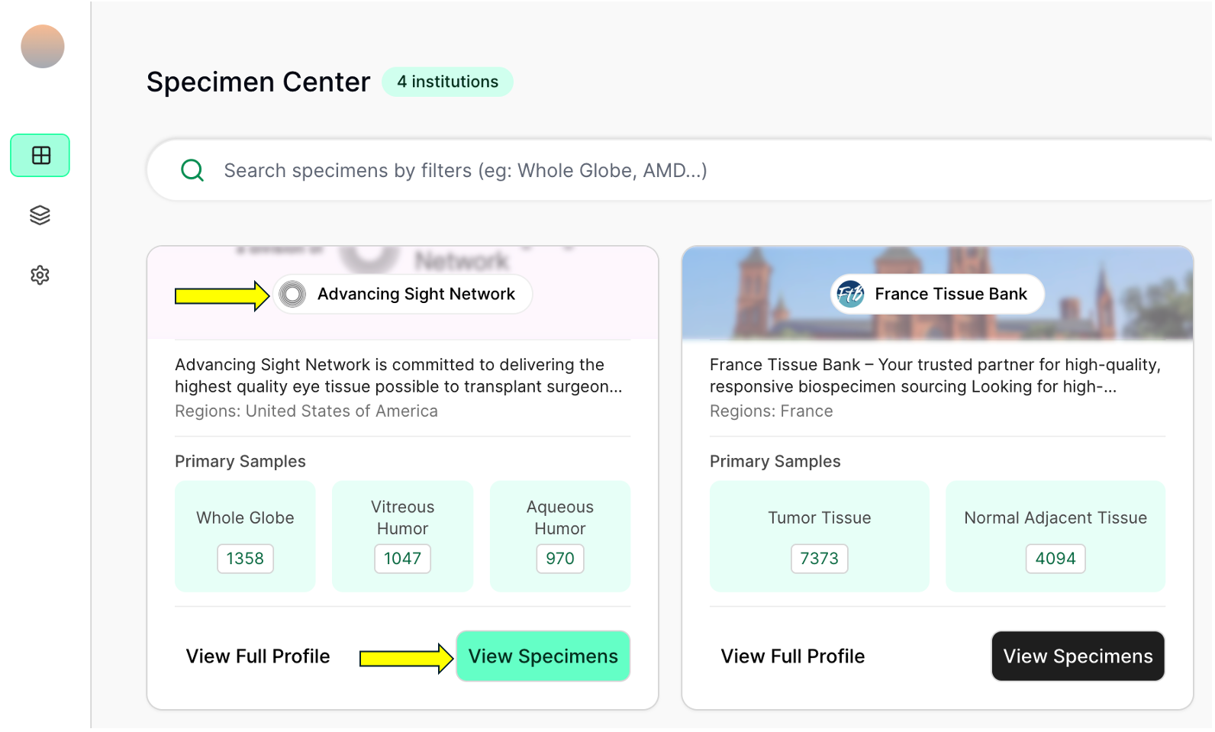Click 'Regions: France' text
This screenshot has width=1215, height=732.
[x=772, y=411]
